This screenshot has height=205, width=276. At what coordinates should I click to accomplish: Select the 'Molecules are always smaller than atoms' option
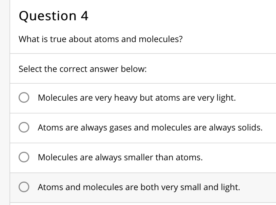[x=24, y=157]
